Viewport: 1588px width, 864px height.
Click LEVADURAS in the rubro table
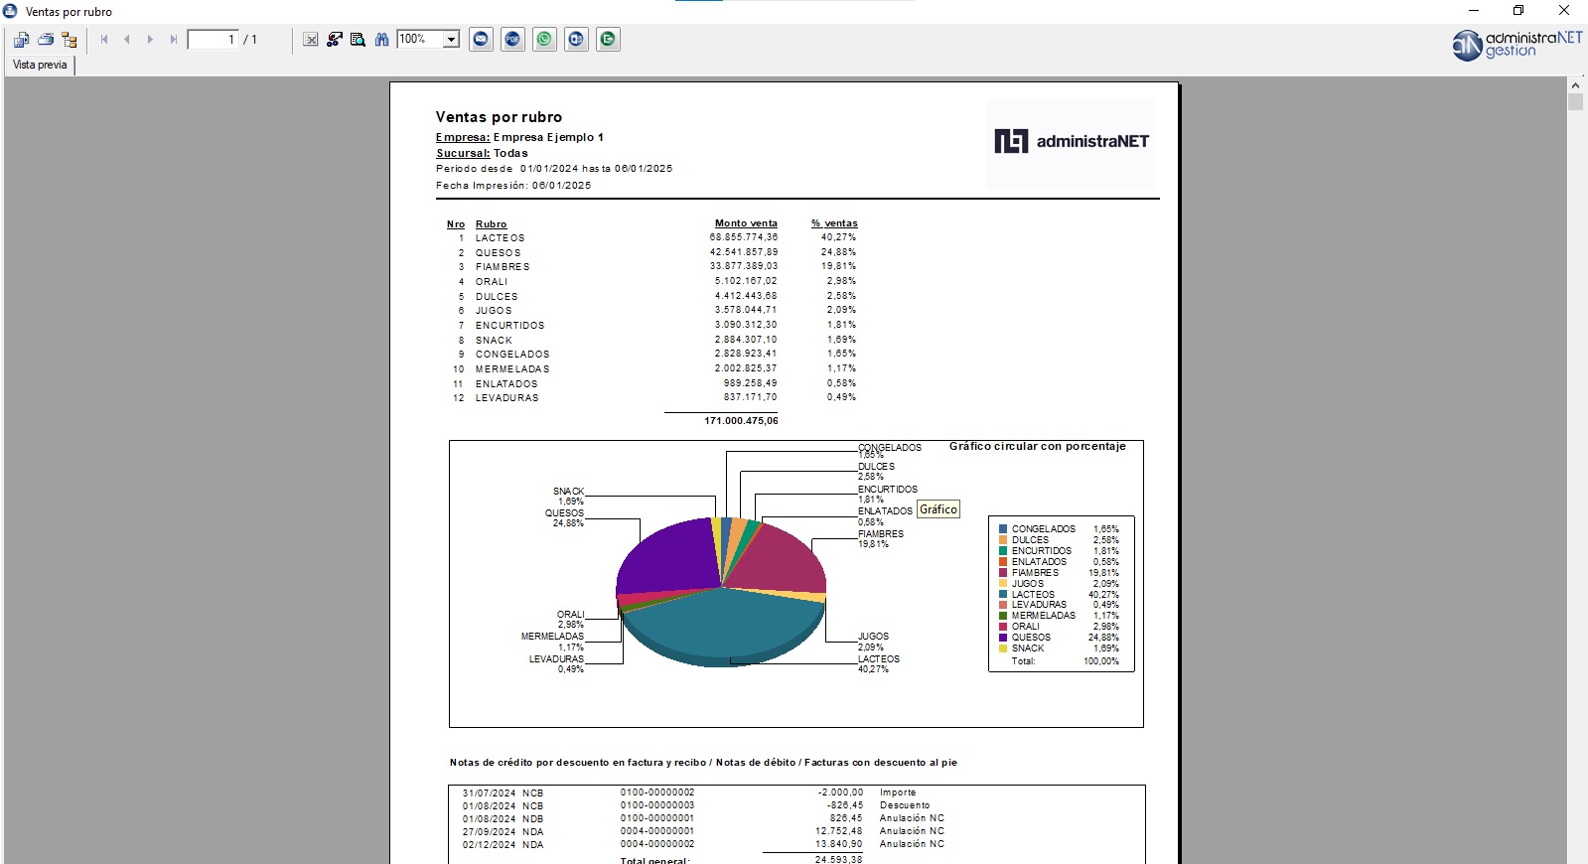pyautogui.click(x=506, y=398)
